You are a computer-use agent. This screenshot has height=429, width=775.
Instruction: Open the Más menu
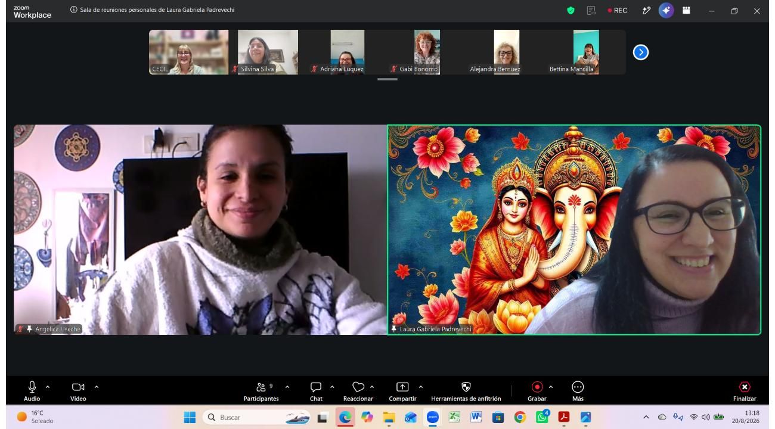coord(578,391)
